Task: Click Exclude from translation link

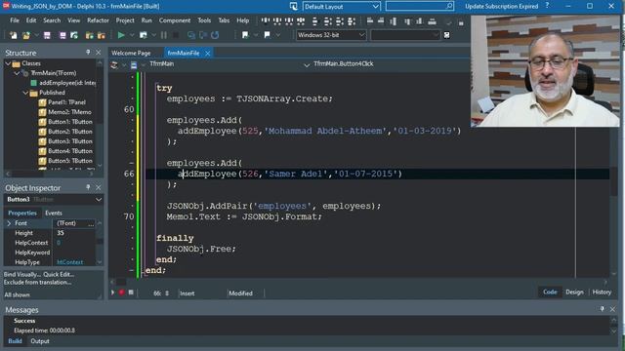Action: click(37, 282)
